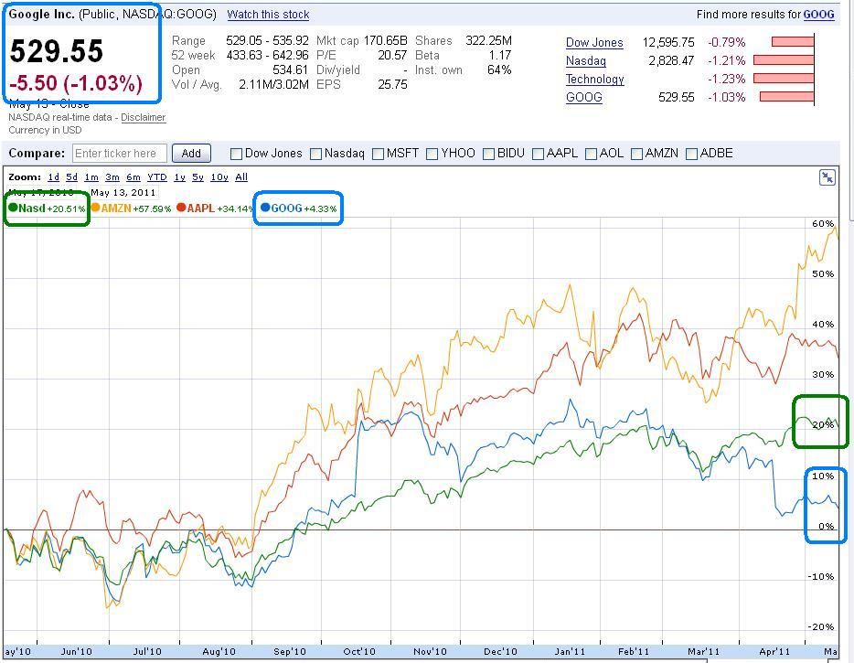Collapse the chart using the shrink icon

coord(827,177)
